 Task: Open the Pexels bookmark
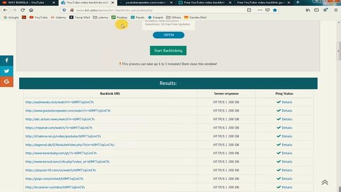point(137,18)
